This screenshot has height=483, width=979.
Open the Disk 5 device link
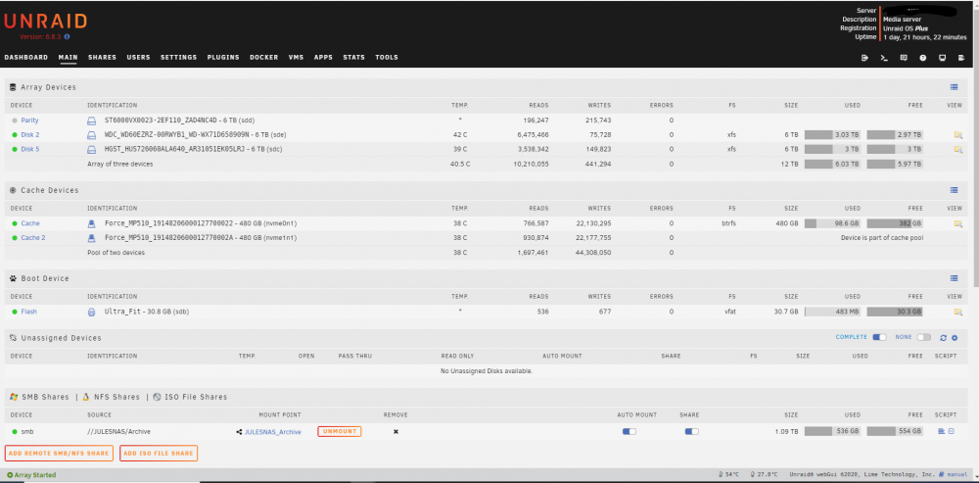(30, 149)
